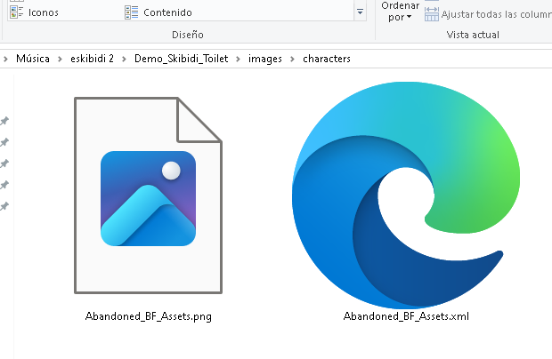Click the Iconos layout icon

tap(17, 12)
